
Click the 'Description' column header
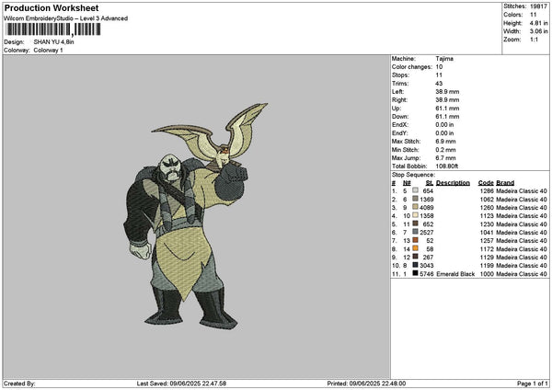point(453,183)
